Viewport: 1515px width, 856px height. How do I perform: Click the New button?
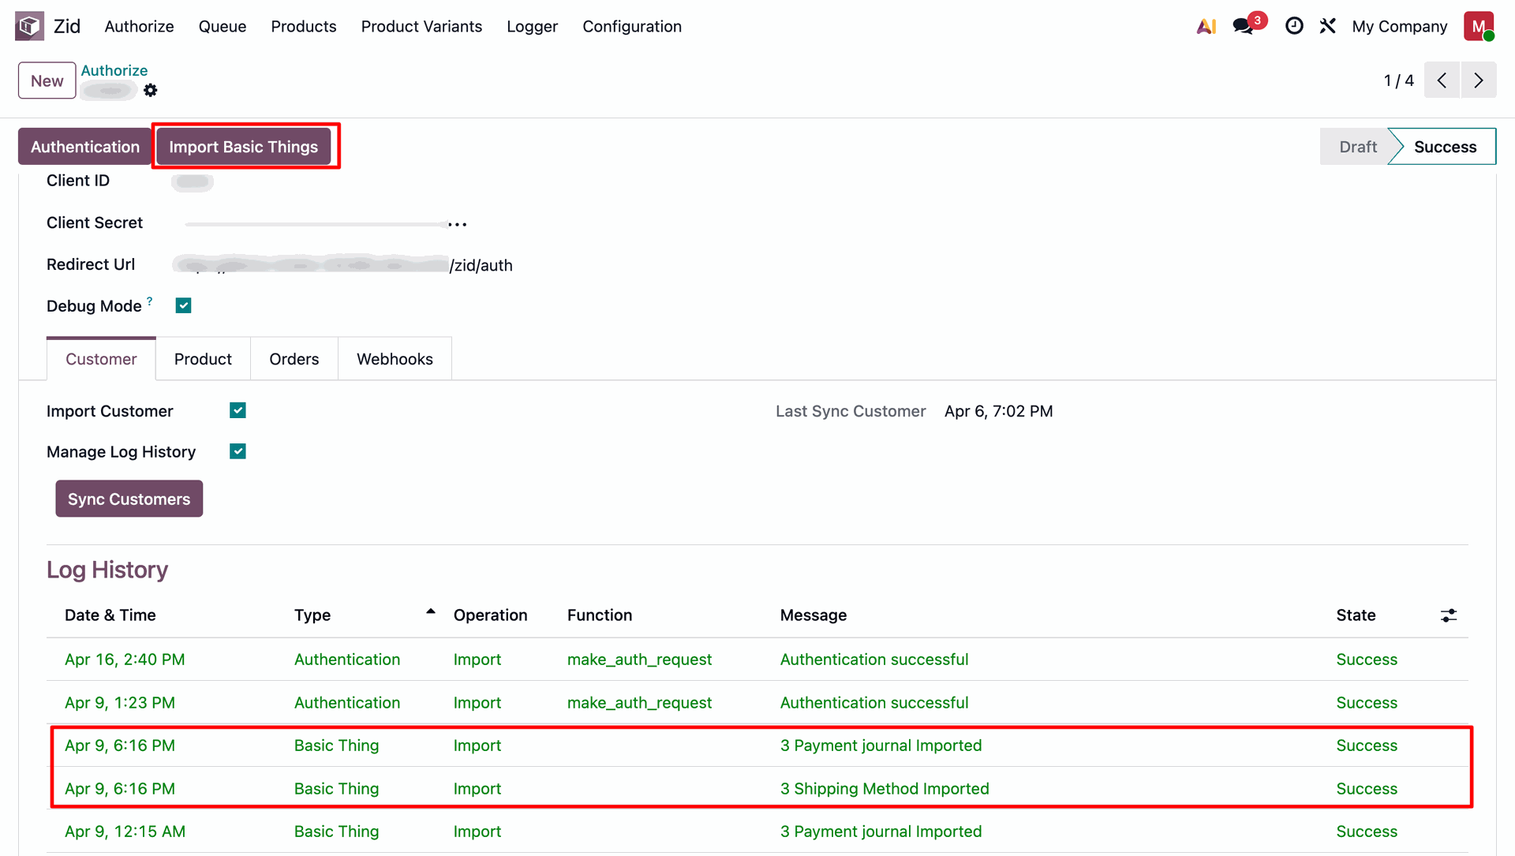(47, 80)
